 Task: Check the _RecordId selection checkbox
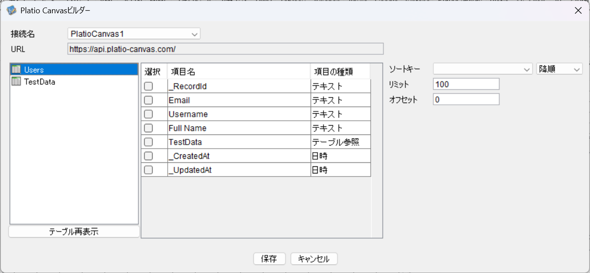pyautogui.click(x=149, y=86)
